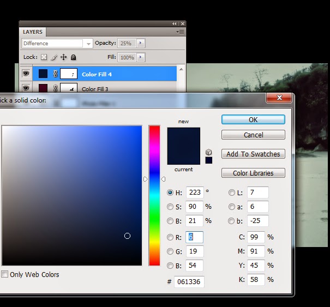Click the R value field showing 6
This screenshot has width=330, height=307.
pos(195,237)
